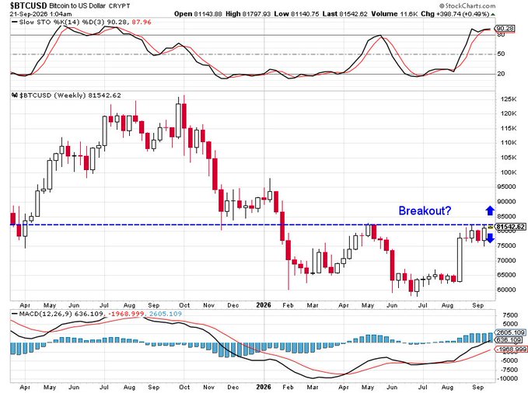
Task: Click the 60000 price axis label
Action: (506, 290)
